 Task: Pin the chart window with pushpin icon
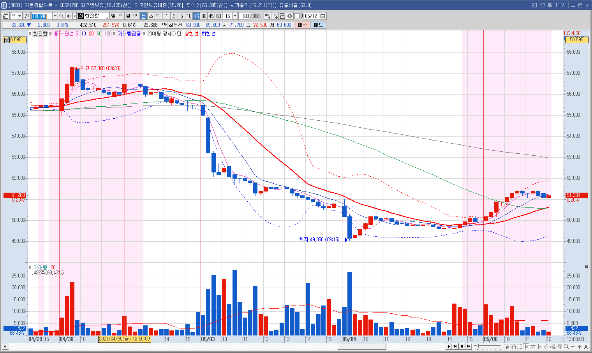pos(549,5)
